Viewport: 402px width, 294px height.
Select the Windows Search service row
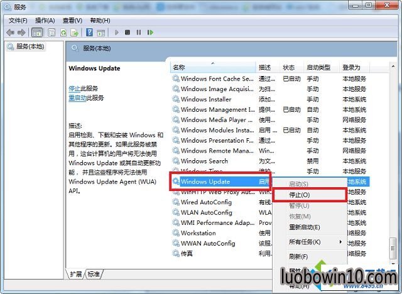click(270, 161)
